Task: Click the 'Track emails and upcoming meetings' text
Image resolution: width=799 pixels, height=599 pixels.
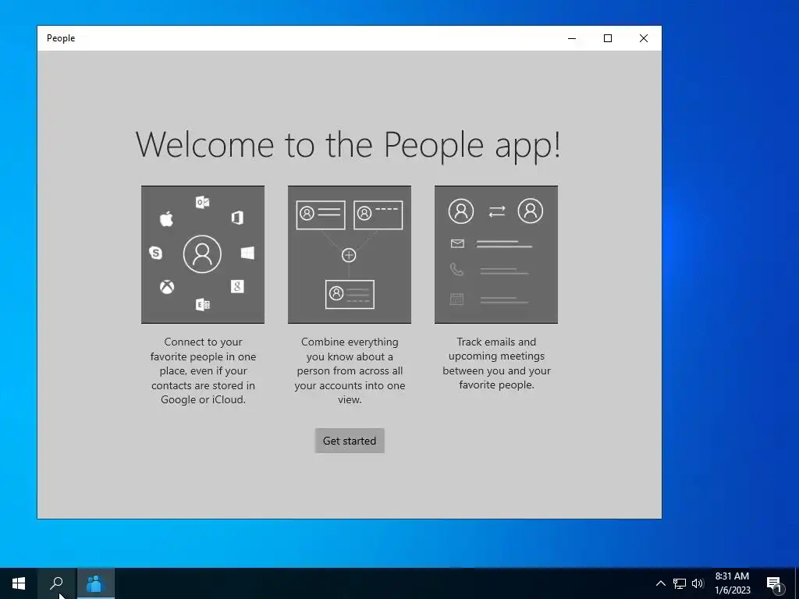Action: 496,363
